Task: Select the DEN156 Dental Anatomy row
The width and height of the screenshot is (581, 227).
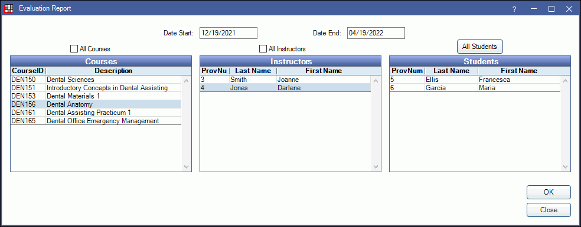Action: (x=96, y=104)
